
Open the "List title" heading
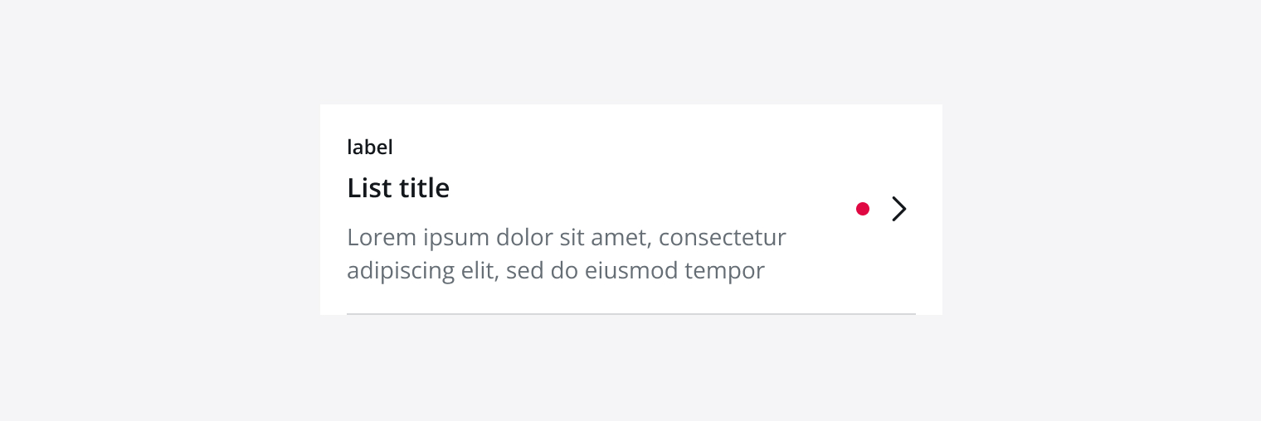coord(398,188)
